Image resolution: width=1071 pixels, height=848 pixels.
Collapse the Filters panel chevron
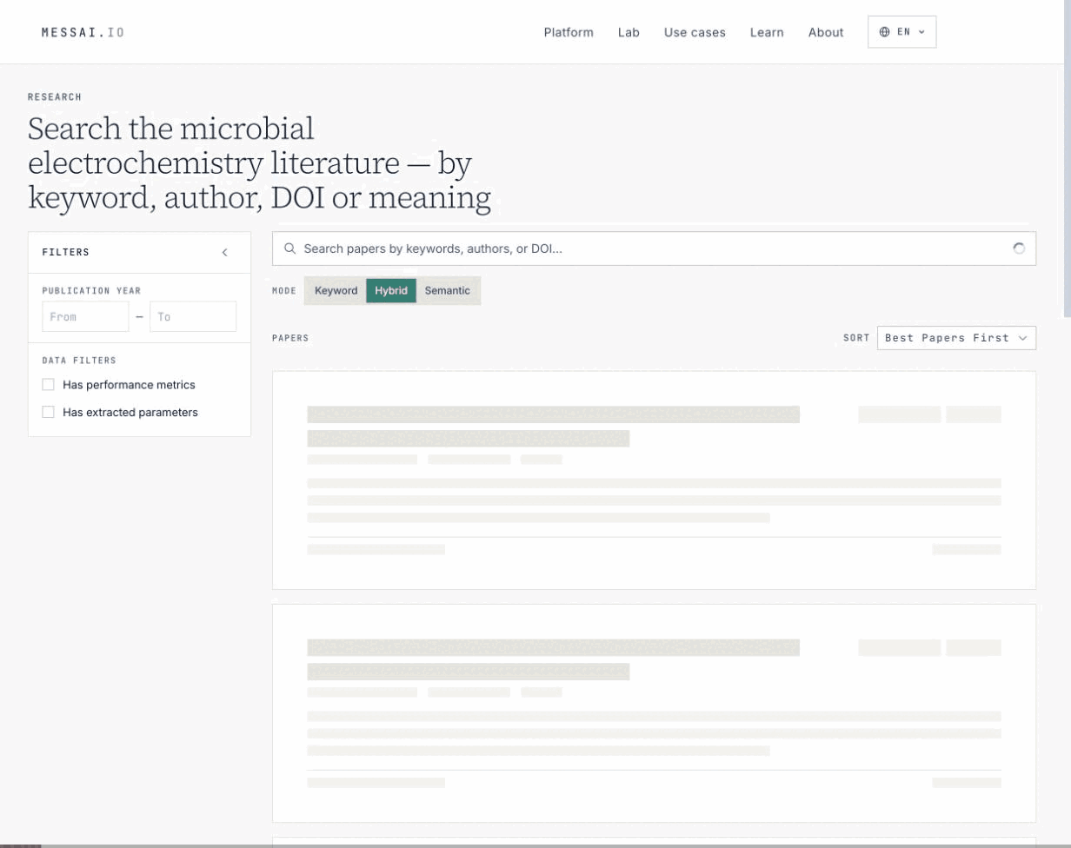224,252
